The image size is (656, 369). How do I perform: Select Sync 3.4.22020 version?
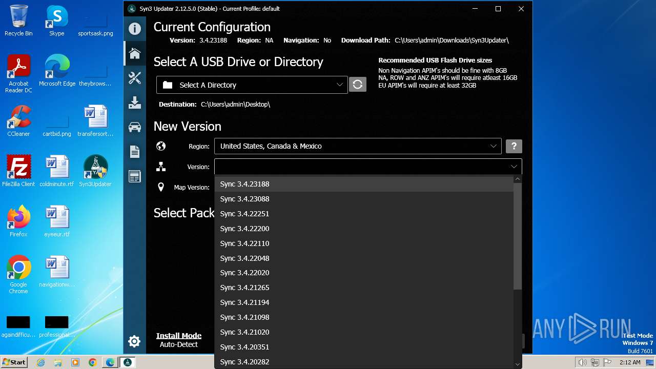pyautogui.click(x=364, y=273)
